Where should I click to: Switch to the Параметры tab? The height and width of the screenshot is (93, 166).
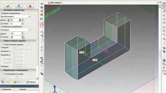(32, 82)
